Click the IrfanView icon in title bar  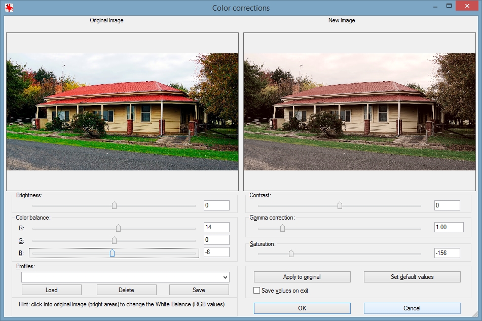click(9, 8)
